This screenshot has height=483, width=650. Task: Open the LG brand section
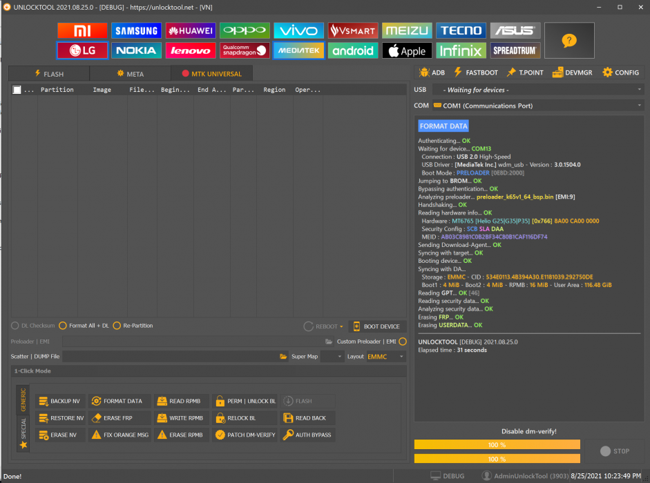pos(82,50)
